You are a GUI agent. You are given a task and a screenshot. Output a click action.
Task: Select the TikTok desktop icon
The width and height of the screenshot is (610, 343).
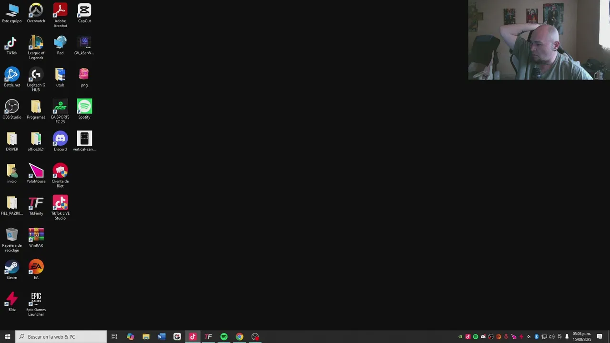[x=12, y=46]
